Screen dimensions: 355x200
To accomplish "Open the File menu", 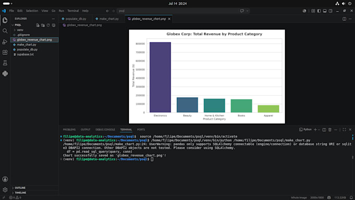I will pos(11,11).
